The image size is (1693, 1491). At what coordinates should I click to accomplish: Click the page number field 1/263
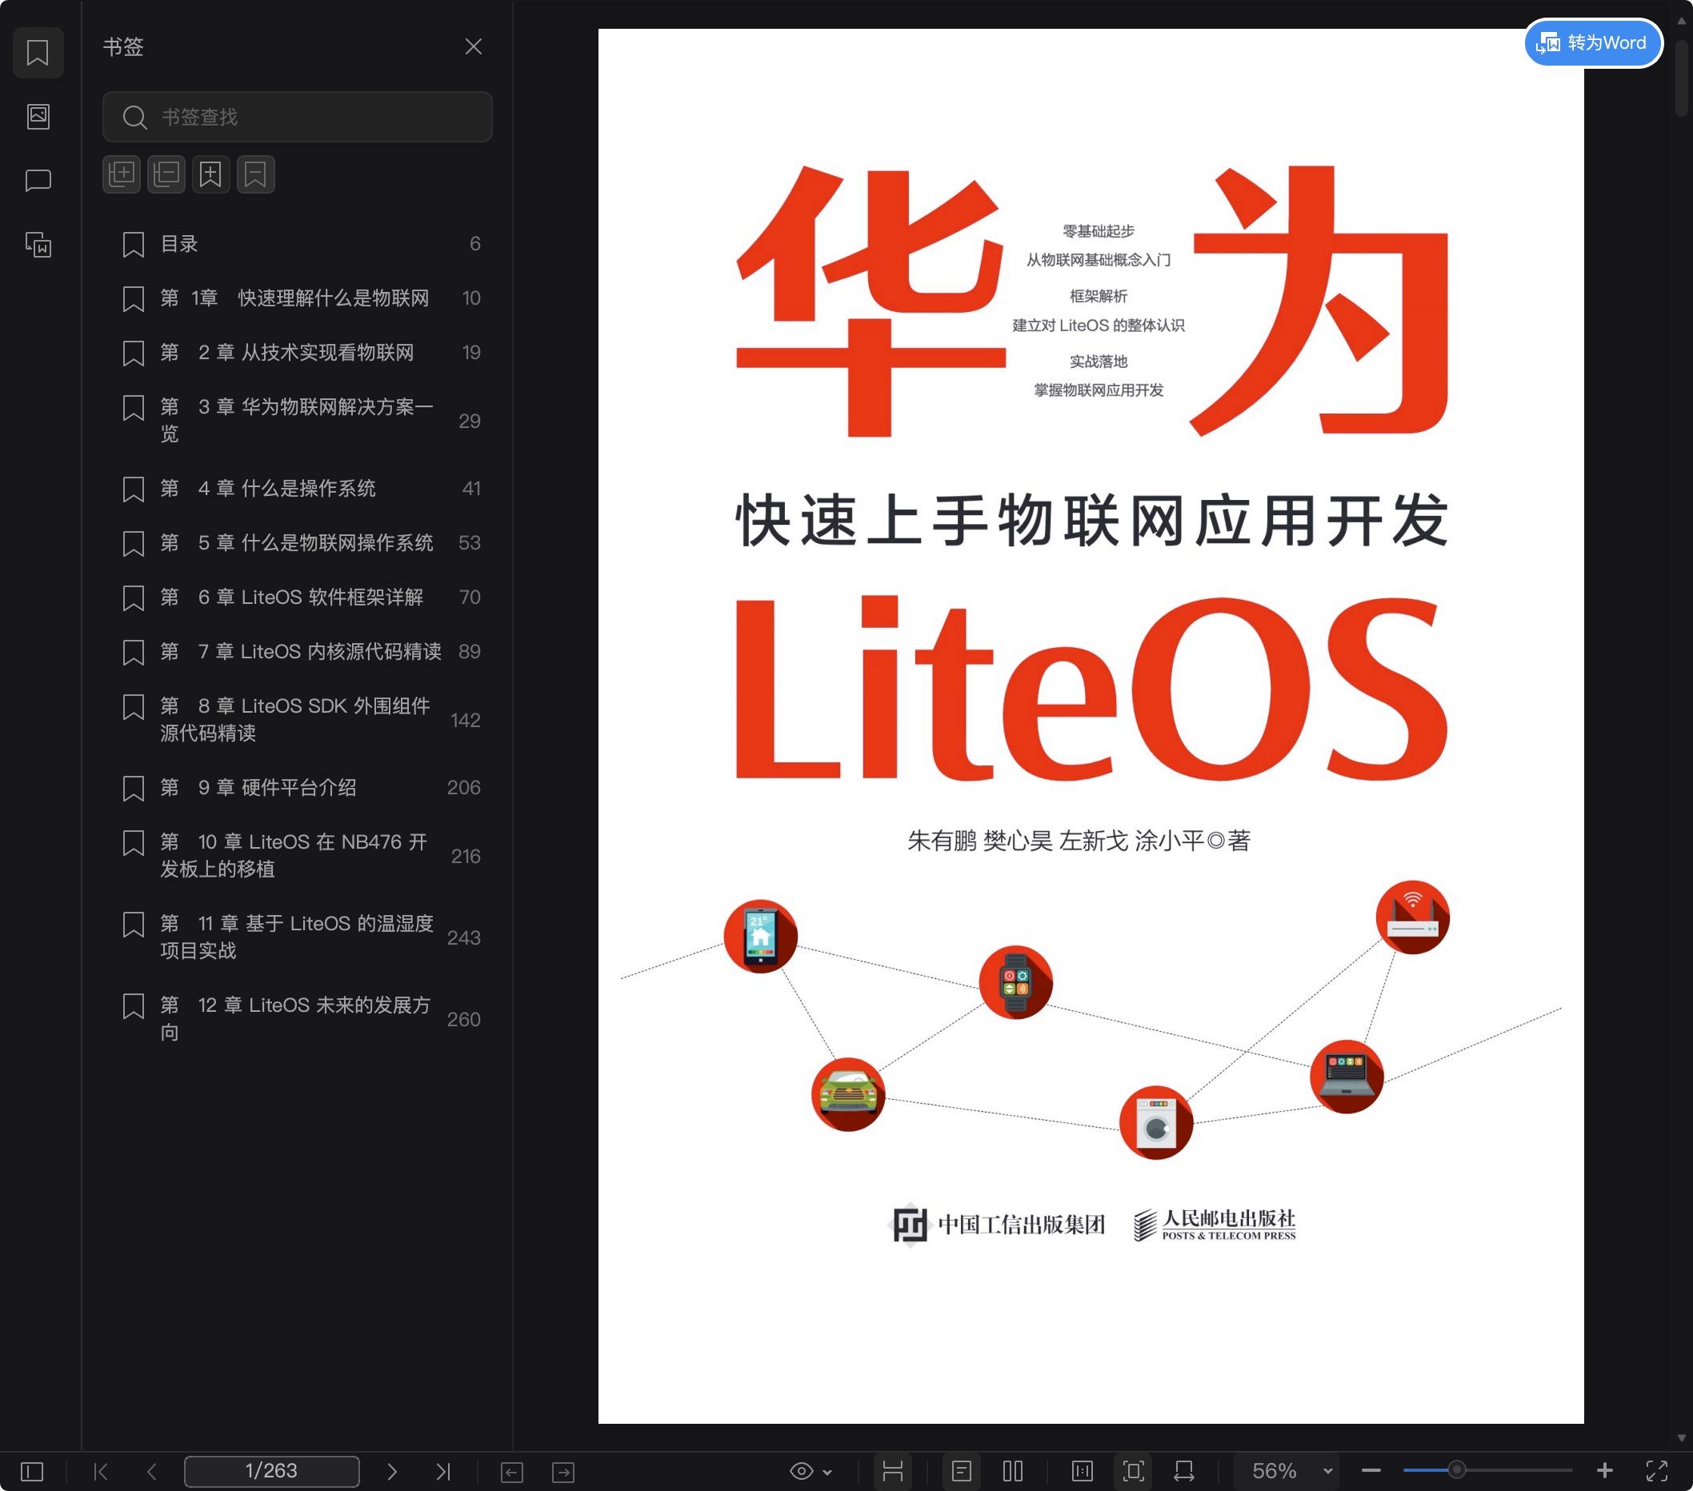tap(272, 1471)
